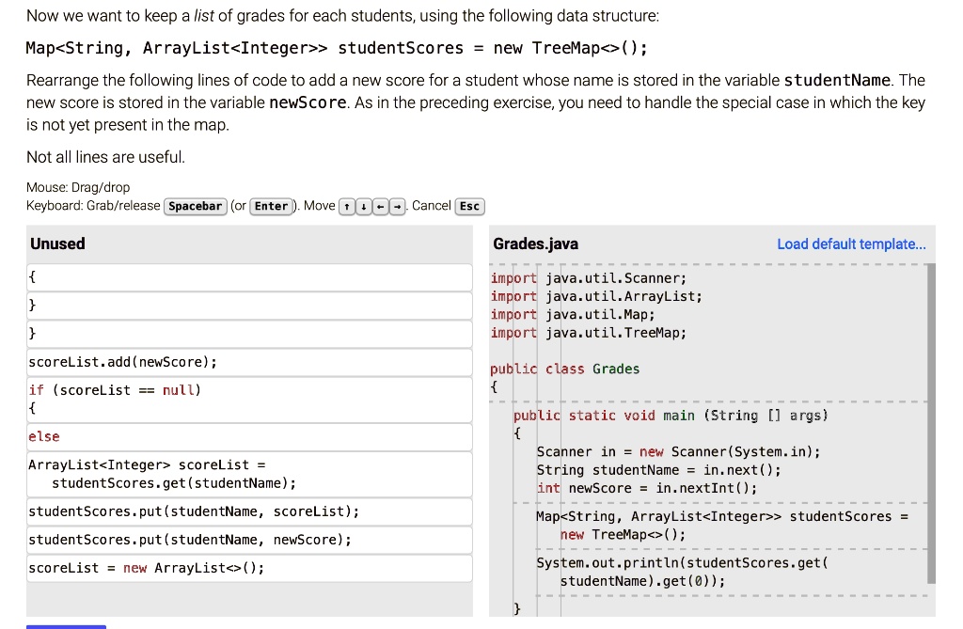Click the 'import java.util.TreeMap;' line
This screenshot has height=629, width=963.
[x=589, y=333]
